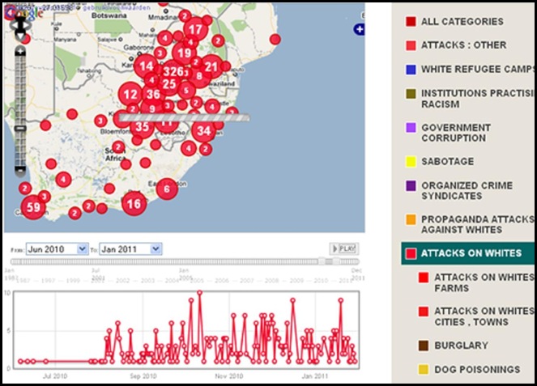Select the cluster marker labeled 34
The height and width of the screenshot is (386, 537).
point(203,131)
